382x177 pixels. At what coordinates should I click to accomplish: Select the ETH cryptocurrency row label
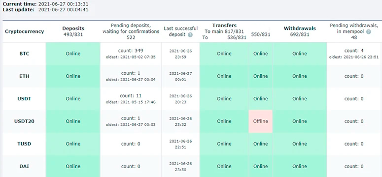[x=24, y=76]
